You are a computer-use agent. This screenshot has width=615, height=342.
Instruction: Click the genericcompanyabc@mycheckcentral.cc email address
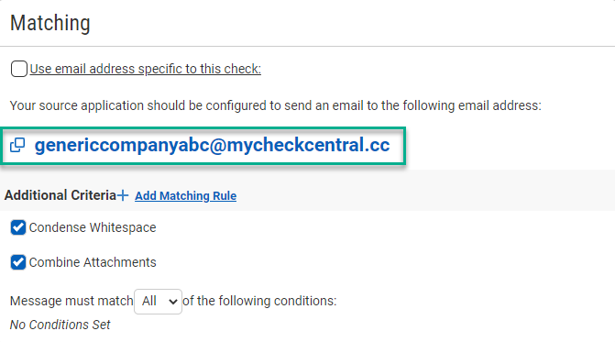click(x=213, y=145)
